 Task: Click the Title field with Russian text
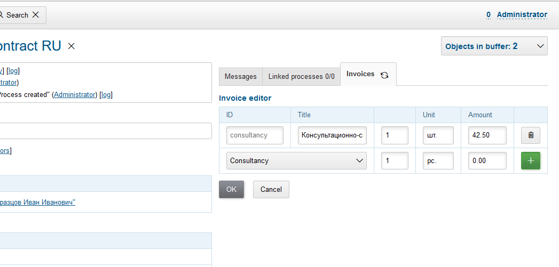click(332, 135)
